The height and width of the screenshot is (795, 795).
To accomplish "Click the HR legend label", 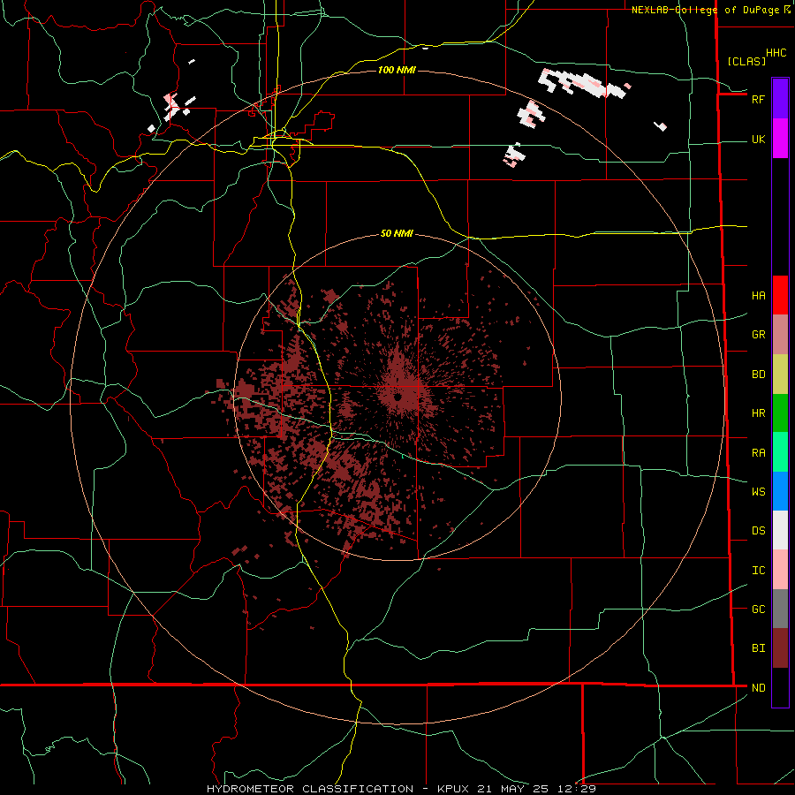I will (758, 413).
